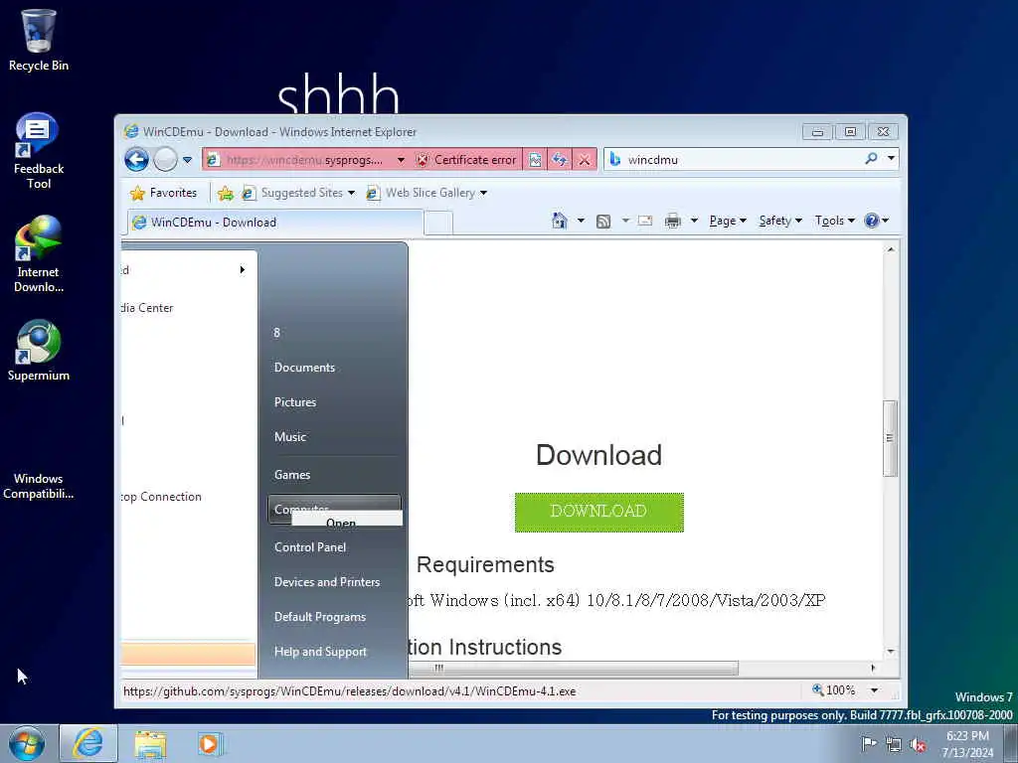Open Games in the Start menu
1018x763 pixels.
pos(292,475)
